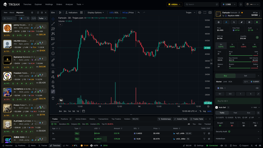Click the account balance slider control
This screenshot has height=148, width=263.
click(x=252, y=4)
